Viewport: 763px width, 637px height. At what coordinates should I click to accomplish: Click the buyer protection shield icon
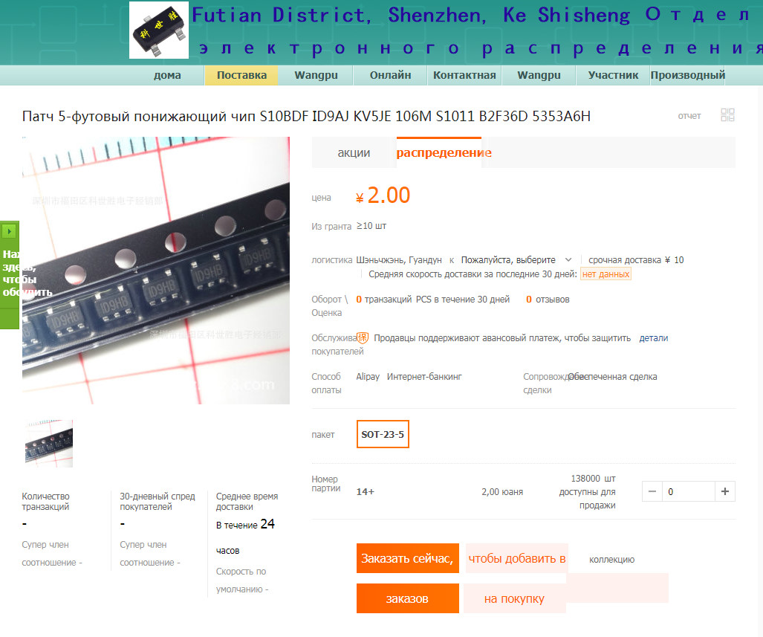(x=363, y=337)
